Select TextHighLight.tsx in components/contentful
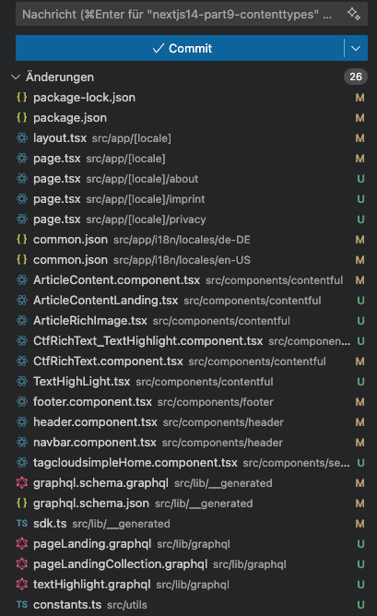The image size is (377, 616). [x=81, y=382]
